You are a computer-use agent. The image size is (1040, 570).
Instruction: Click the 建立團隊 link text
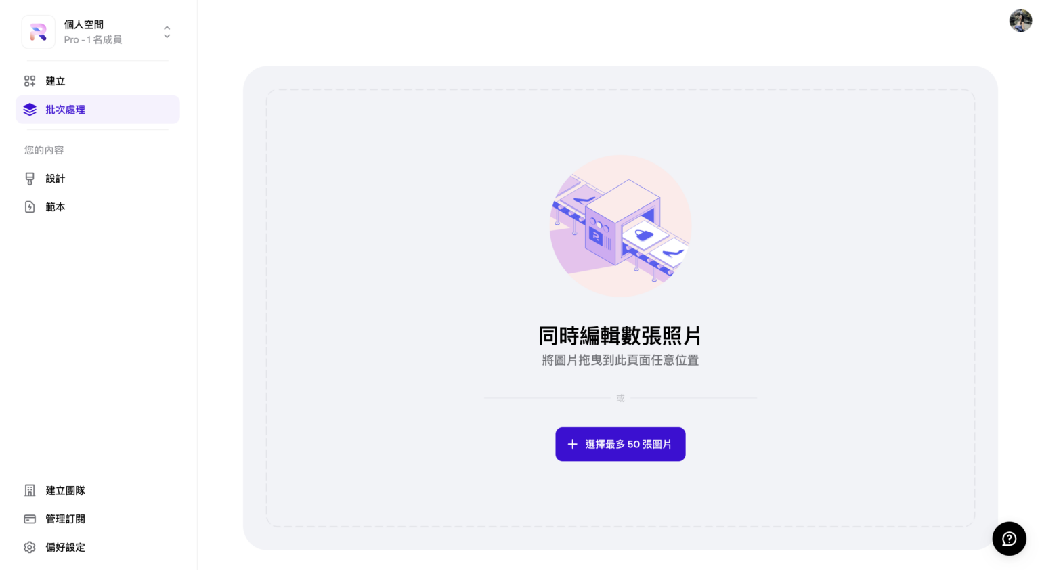[66, 491]
